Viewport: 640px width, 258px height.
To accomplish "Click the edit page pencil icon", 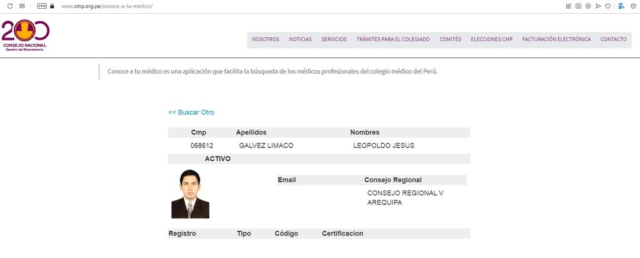I will 569,6.
